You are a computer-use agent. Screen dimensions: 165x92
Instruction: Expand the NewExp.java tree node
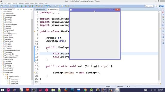(8, 84)
